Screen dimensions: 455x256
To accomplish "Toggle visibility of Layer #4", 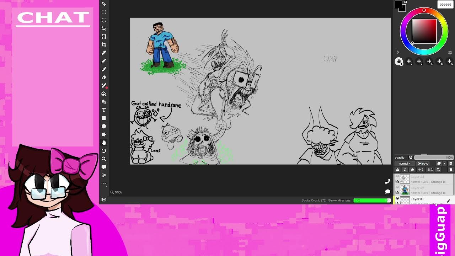I will 397,176.
